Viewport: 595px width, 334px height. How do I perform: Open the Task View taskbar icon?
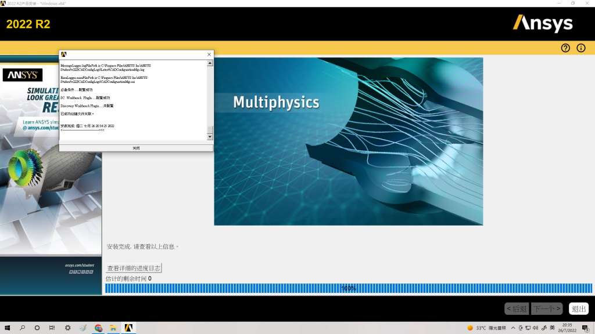coord(52,328)
